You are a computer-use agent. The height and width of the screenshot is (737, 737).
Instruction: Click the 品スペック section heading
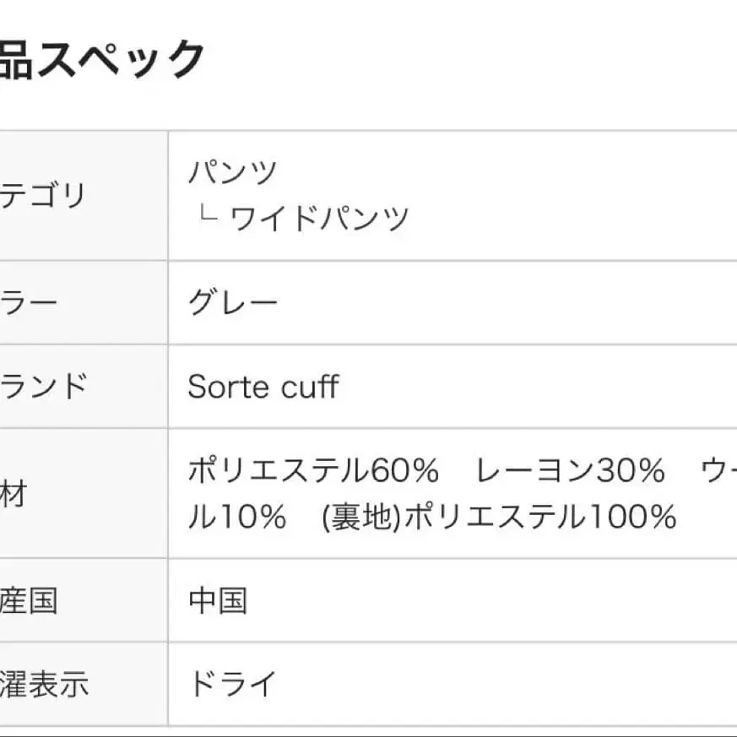(x=101, y=61)
